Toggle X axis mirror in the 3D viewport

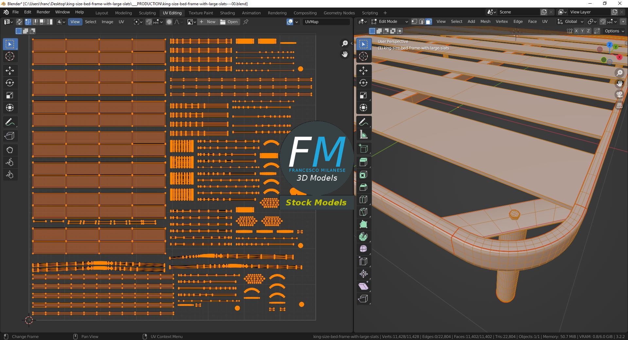pyautogui.click(x=576, y=31)
